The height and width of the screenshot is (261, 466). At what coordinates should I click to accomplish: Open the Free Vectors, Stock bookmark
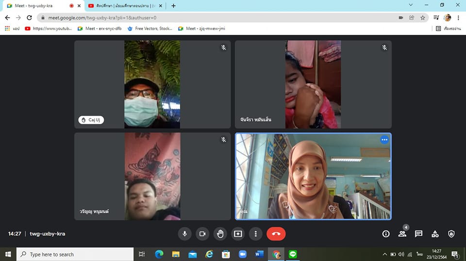(150, 29)
